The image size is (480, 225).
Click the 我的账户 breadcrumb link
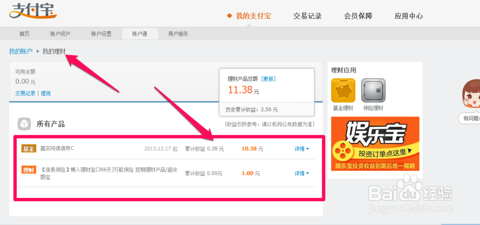pos(21,51)
